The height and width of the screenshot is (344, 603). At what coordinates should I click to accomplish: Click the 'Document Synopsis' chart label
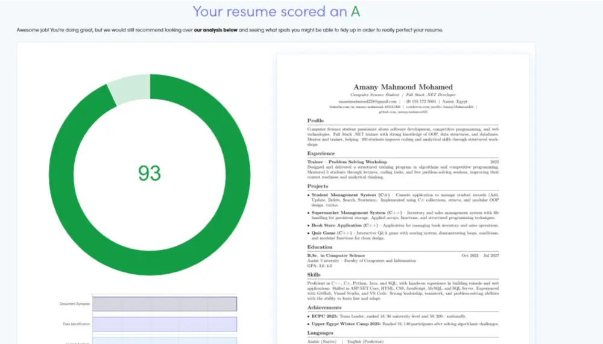click(x=75, y=304)
